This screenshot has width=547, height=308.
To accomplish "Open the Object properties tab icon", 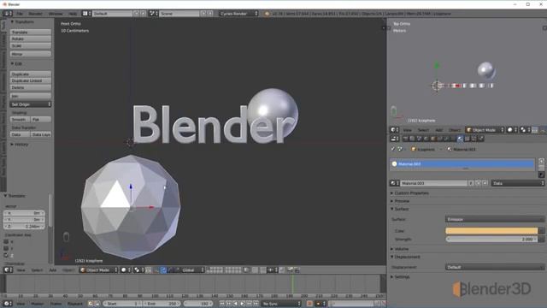I will coord(433,139).
